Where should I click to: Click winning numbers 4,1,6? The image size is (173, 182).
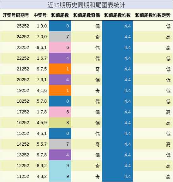point(42,91)
